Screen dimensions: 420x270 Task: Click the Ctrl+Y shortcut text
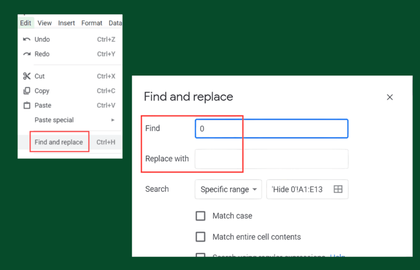point(106,54)
